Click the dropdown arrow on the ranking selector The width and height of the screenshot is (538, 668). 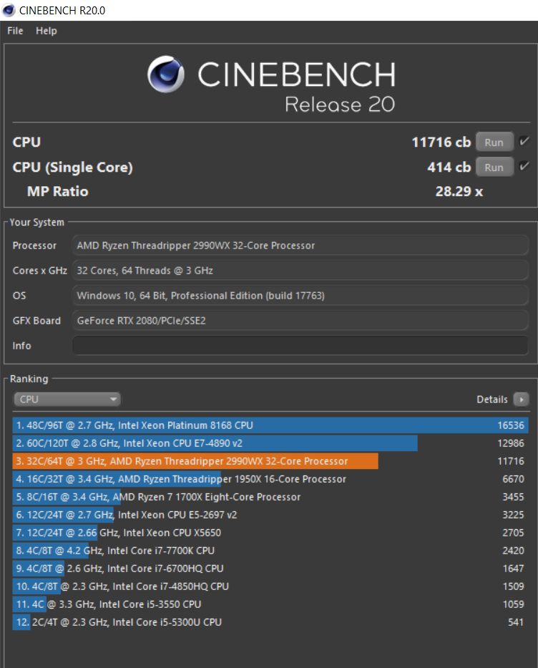(x=113, y=399)
